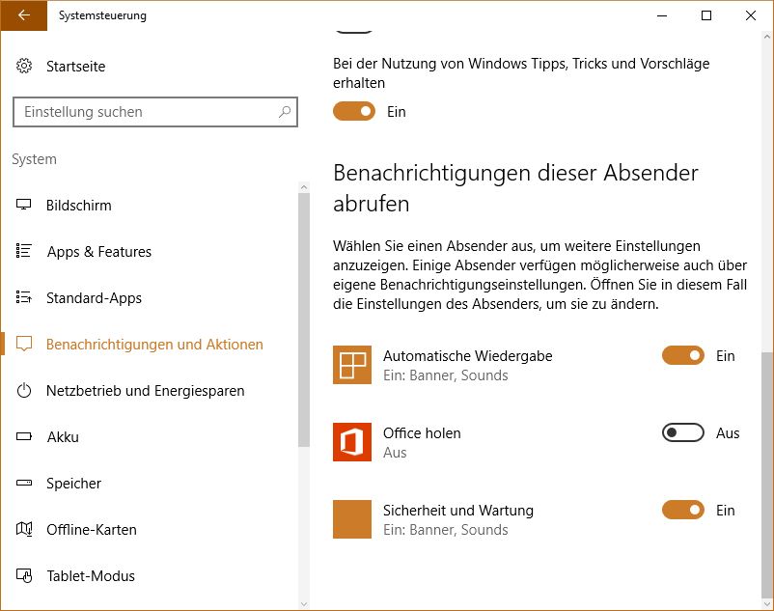Click the magnifier icon in search box
The height and width of the screenshot is (611, 774).
pyautogui.click(x=285, y=112)
